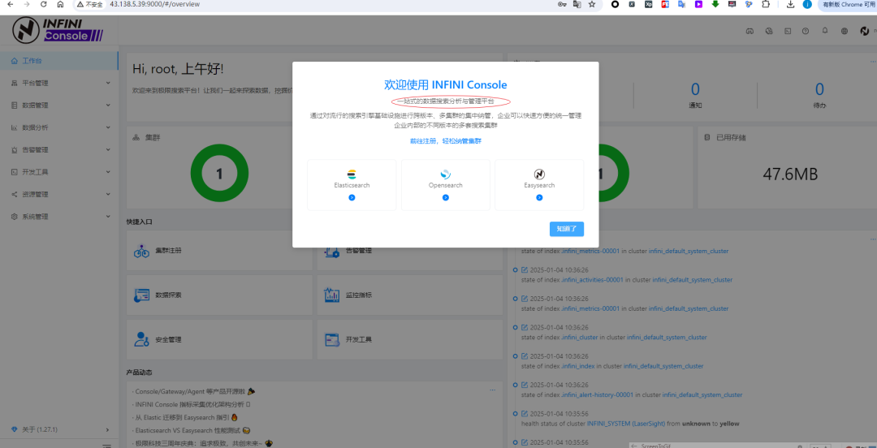Open the notification bell icon

pyautogui.click(x=824, y=32)
